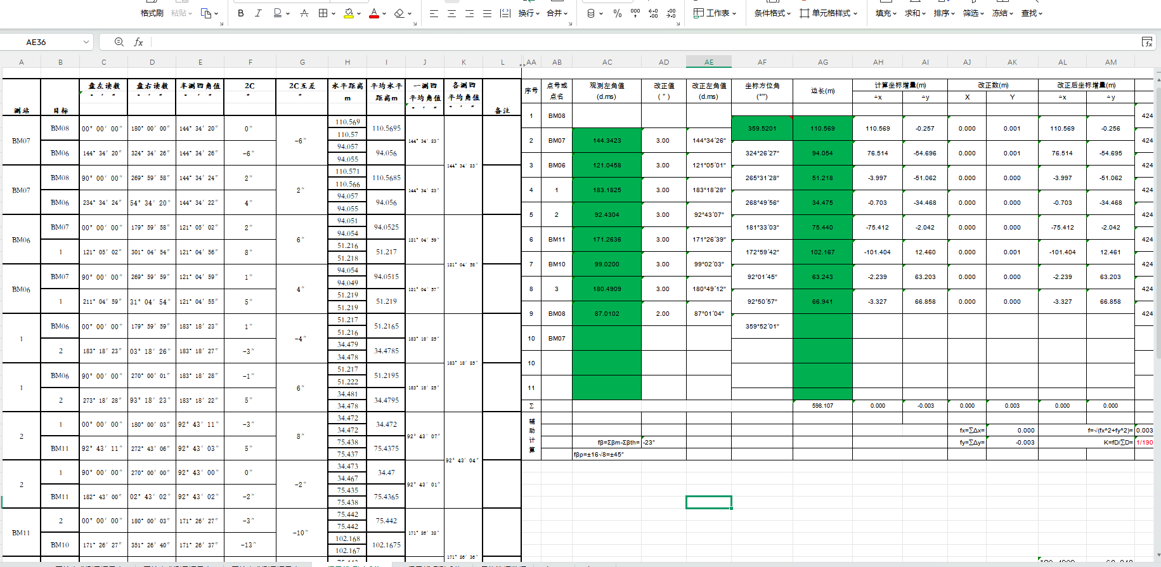The height and width of the screenshot is (567, 1161).
Task: Click sum cell 598.107
Action: pyautogui.click(x=822, y=406)
